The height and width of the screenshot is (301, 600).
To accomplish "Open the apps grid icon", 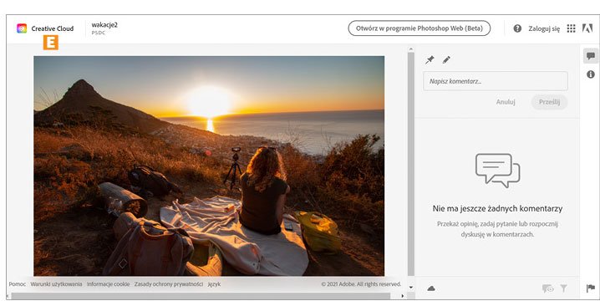I will [x=571, y=28].
